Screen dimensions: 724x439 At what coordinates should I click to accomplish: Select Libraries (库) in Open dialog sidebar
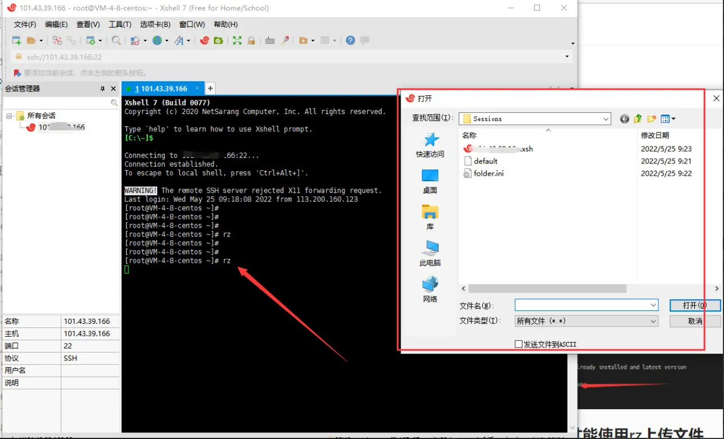430,217
